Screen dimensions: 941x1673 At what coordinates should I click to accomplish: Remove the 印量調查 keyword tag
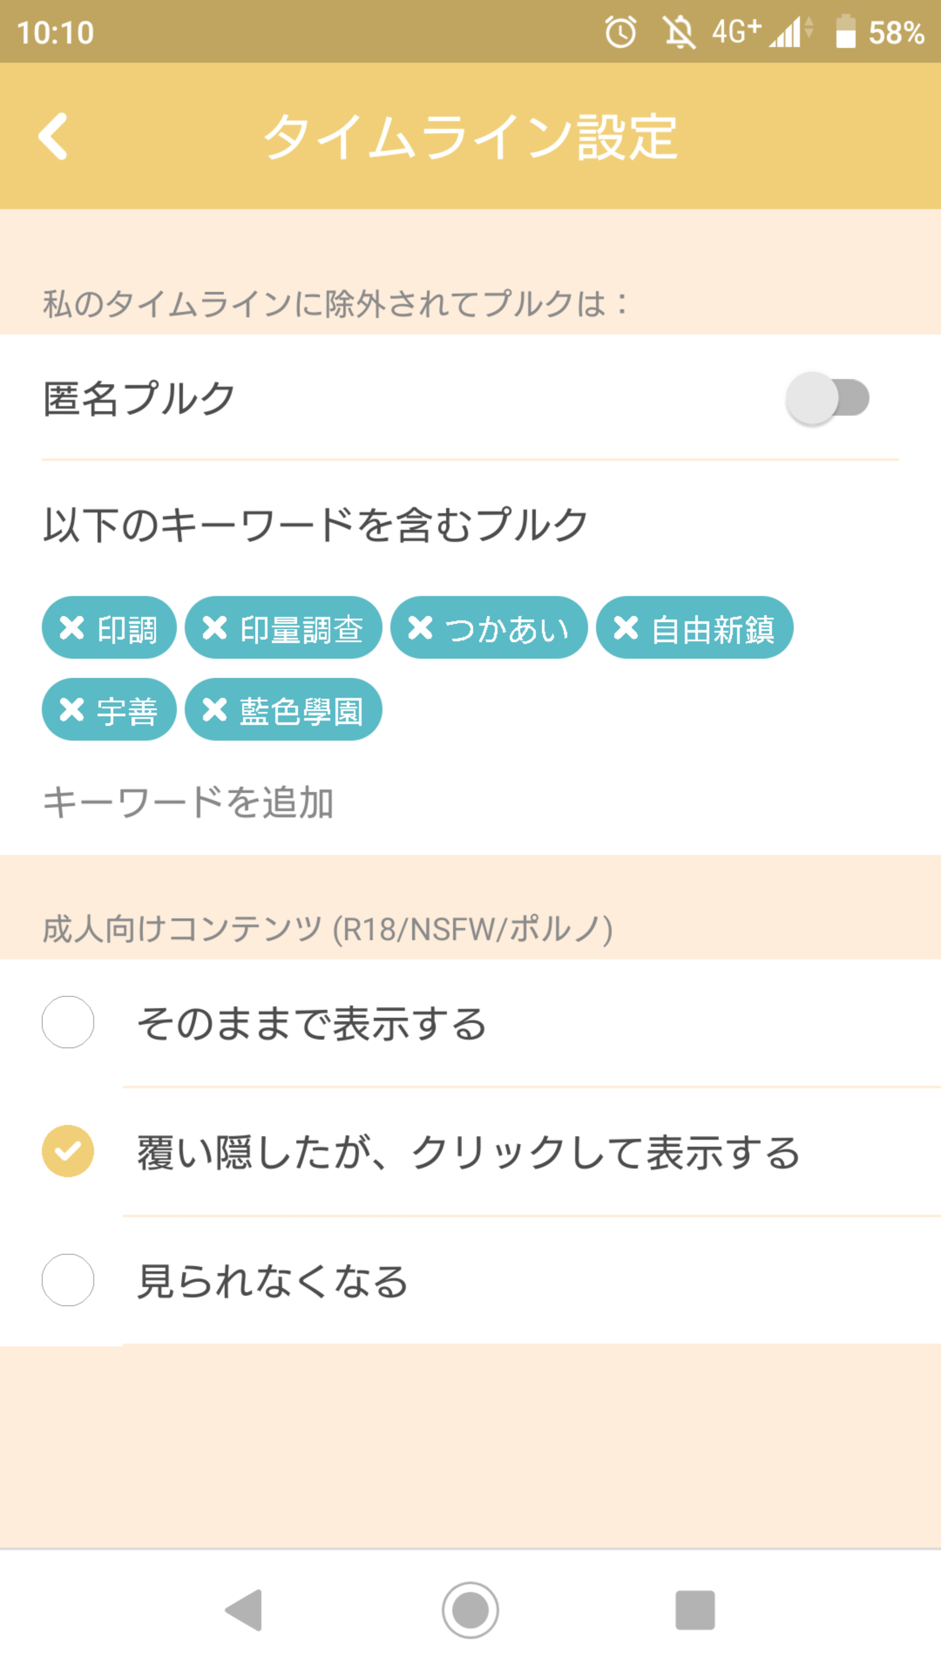[x=214, y=627]
